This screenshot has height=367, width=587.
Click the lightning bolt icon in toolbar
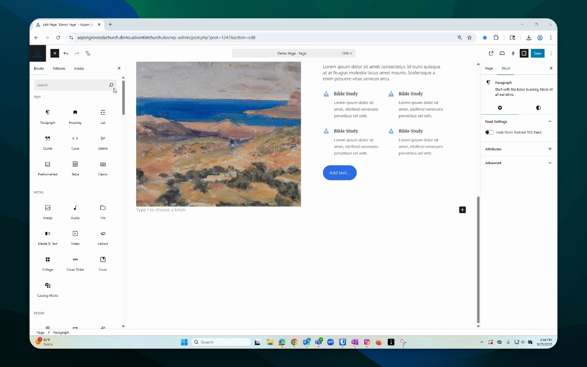click(x=513, y=53)
